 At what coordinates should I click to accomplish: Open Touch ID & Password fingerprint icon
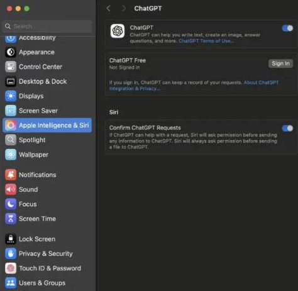(x=11, y=268)
